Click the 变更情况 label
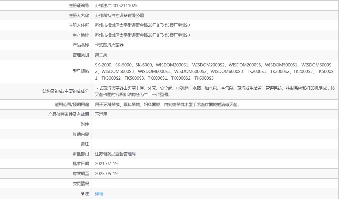The height and width of the screenshot is (199, 339). tap(81, 184)
